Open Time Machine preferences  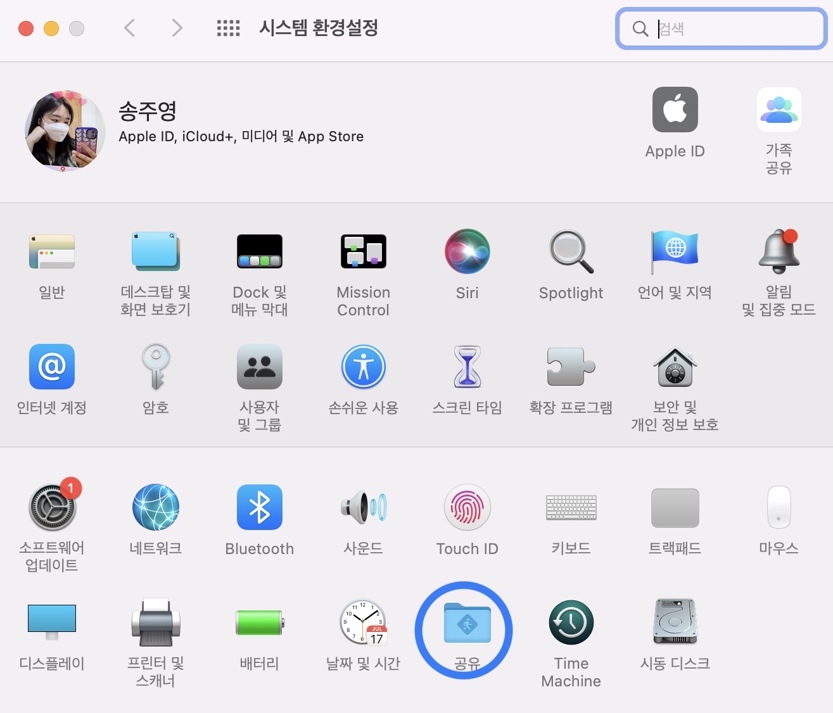[x=571, y=622]
